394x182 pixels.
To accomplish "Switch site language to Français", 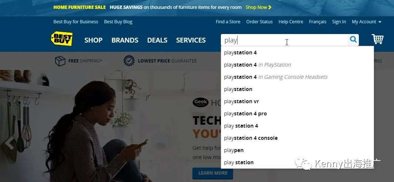I will pos(318,22).
